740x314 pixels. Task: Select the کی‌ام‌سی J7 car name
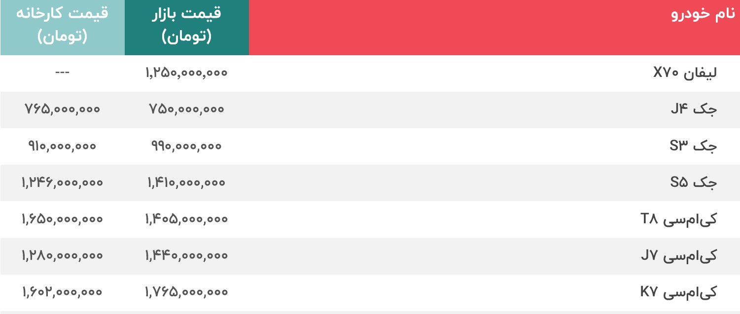pyautogui.click(x=679, y=255)
